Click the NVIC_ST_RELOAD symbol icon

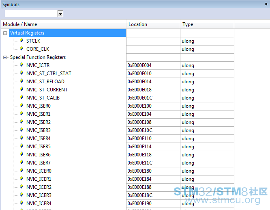(21, 81)
